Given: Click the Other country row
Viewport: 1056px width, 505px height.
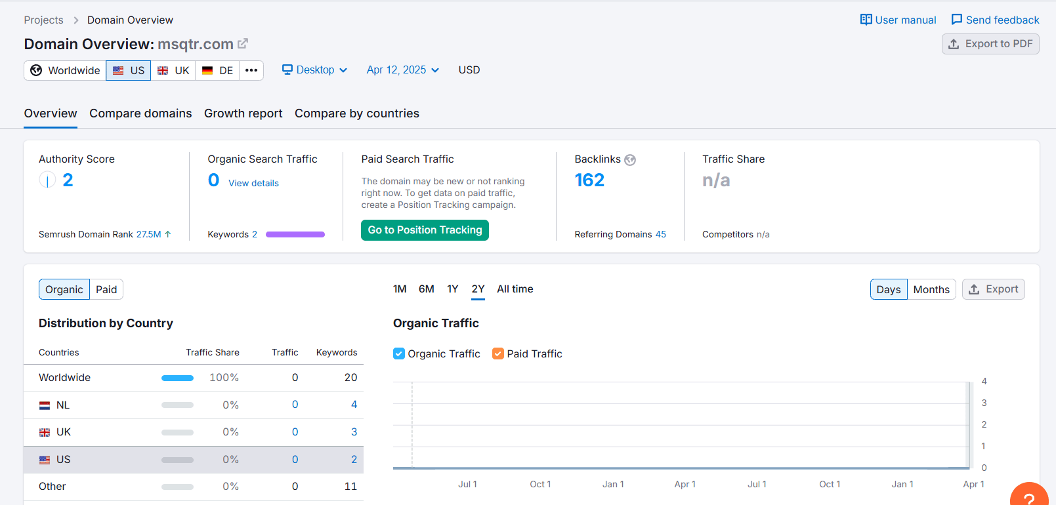Looking at the screenshot, I should click(194, 487).
